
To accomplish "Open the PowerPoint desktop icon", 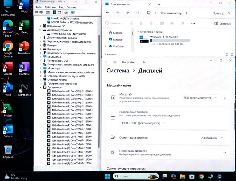I will click(x=24, y=48).
